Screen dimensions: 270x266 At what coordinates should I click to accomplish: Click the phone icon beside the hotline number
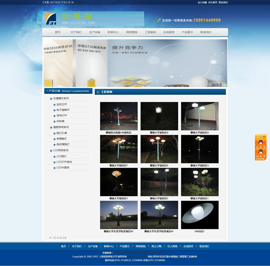(x=159, y=20)
